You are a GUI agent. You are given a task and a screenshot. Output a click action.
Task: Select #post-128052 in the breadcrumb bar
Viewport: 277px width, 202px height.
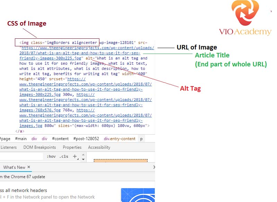click(86, 139)
